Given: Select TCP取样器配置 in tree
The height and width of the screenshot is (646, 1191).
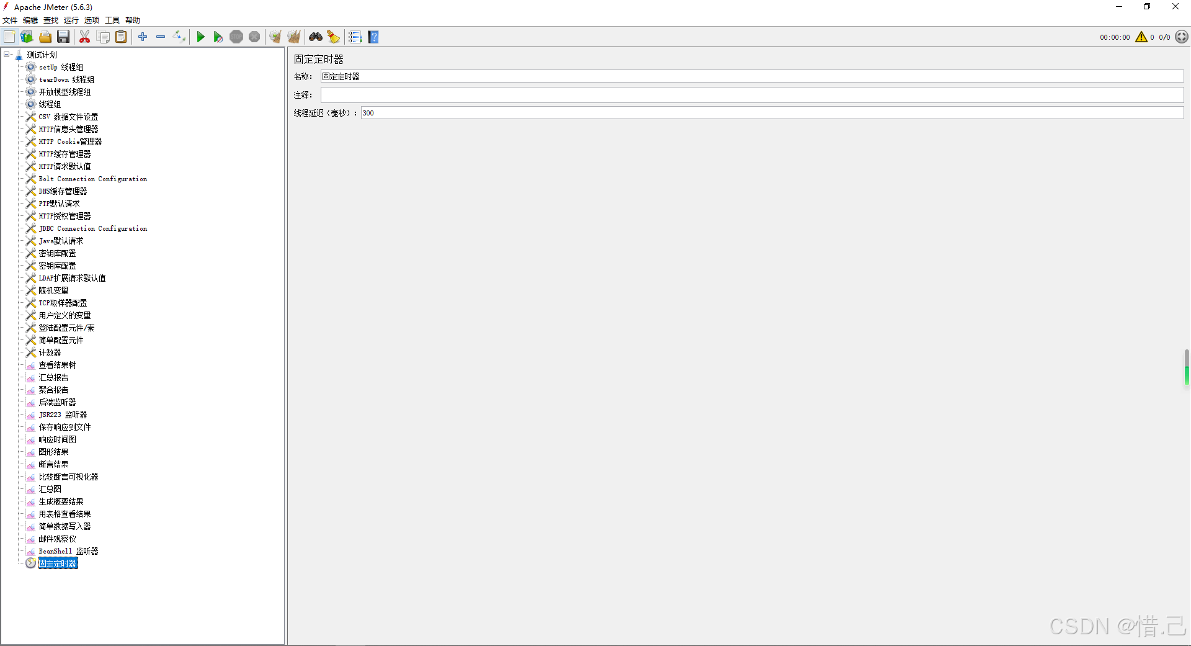Looking at the screenshot, I should tap(63, 303).
